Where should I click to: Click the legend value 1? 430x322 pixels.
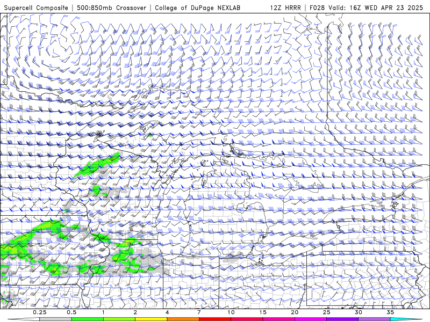pyautogui.click(x=103, y=312)
